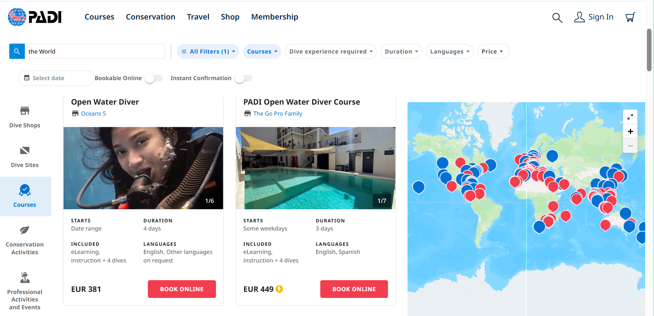Viewport: 654px width, 316px height.
Task: Book the Oceans 5 EUR 381 course
Action: click(182, 289)
